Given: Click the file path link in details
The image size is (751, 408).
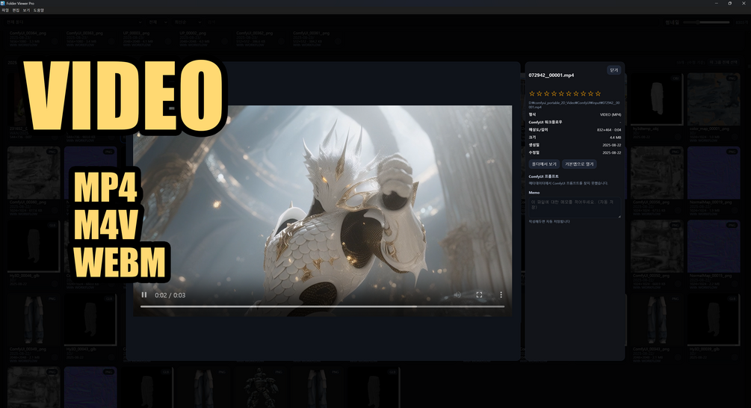Looking at the screenshot, I should pyautogui.click(x=574, y=105).
